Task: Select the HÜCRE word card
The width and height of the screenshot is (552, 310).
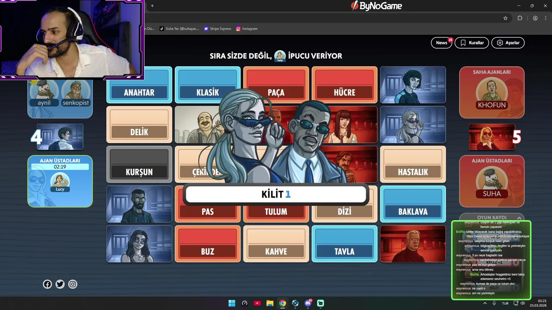Action: click(345, 85)
